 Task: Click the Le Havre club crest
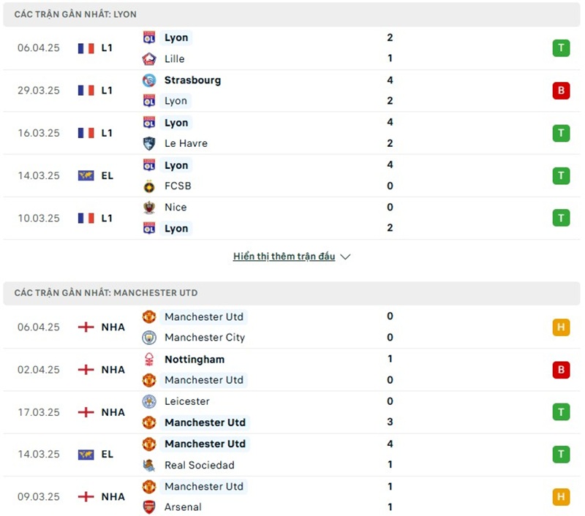click(149, 144)
